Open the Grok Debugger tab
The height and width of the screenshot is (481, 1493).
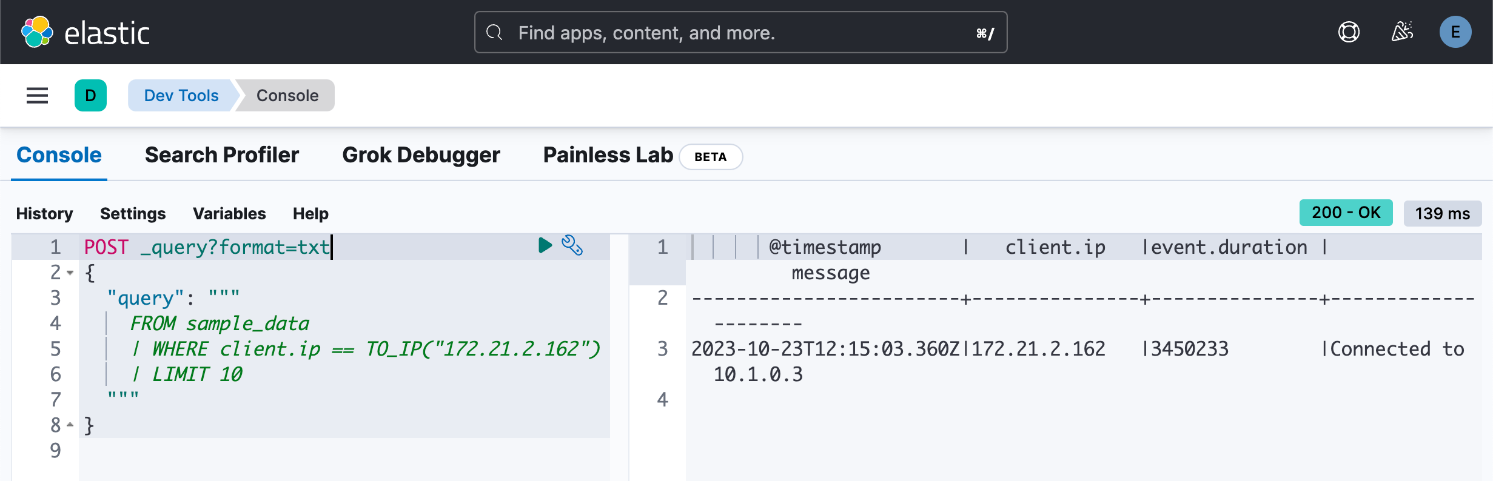(421, 155)
